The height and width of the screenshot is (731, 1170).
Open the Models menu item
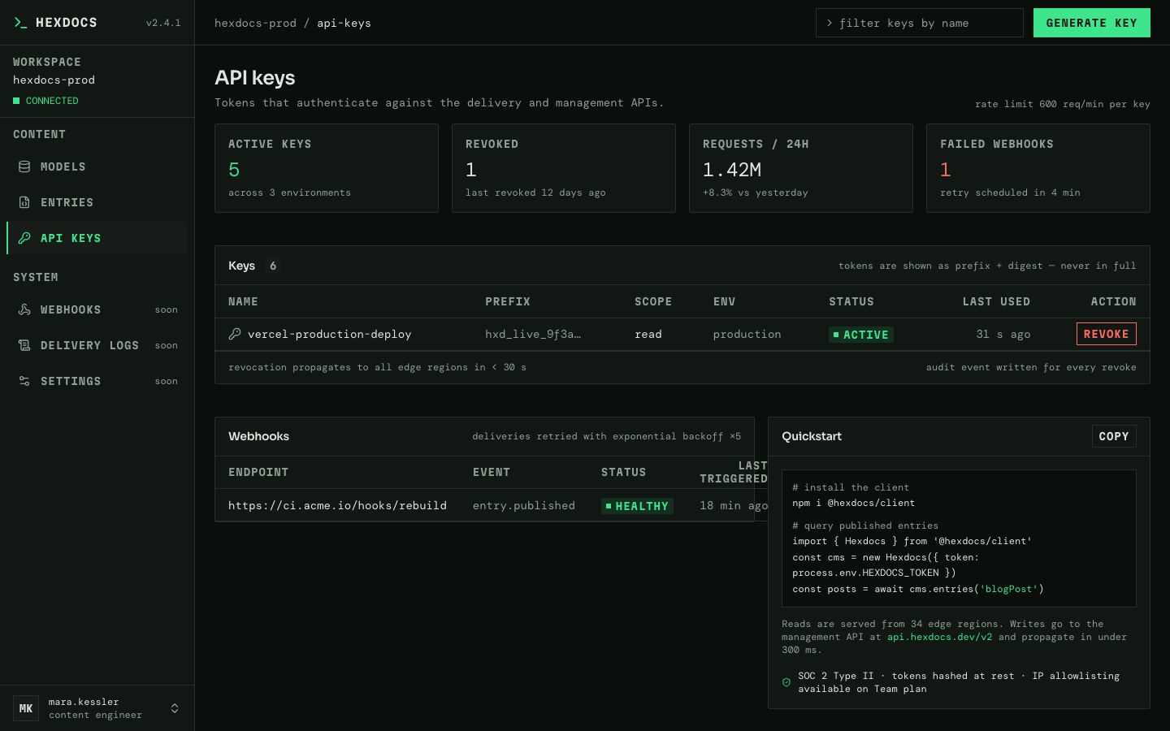click(97, 167)
